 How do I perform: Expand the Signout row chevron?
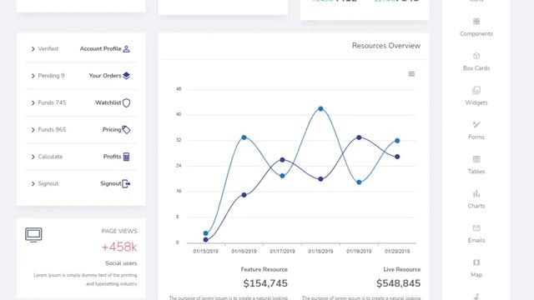coord(33,183)
